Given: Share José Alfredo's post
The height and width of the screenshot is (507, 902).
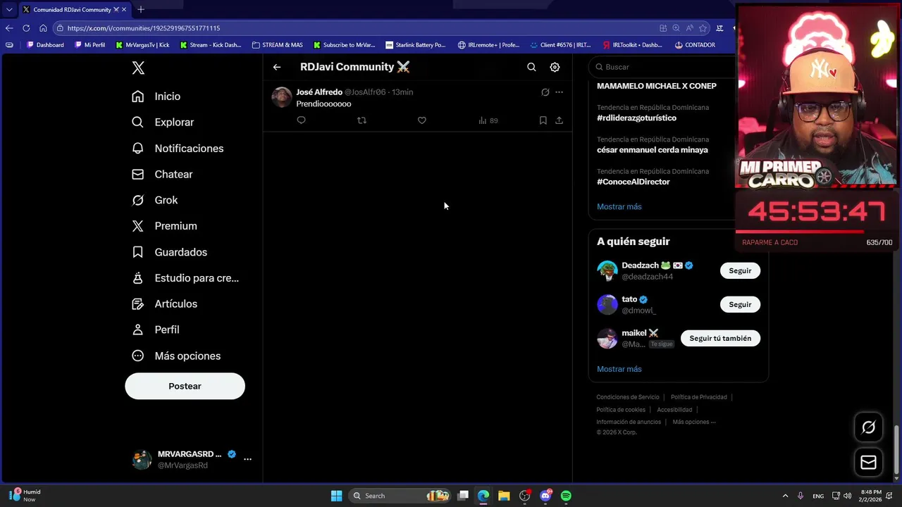Looking at the screenshot, I should (559, 120).
